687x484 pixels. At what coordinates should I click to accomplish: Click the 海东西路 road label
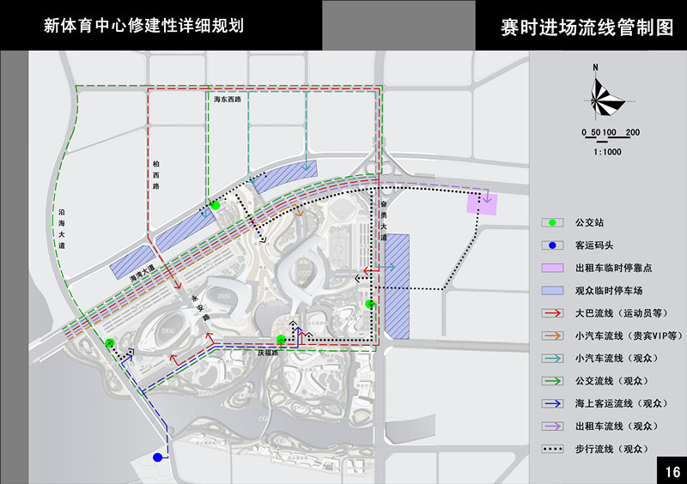(x=228, y=100)
